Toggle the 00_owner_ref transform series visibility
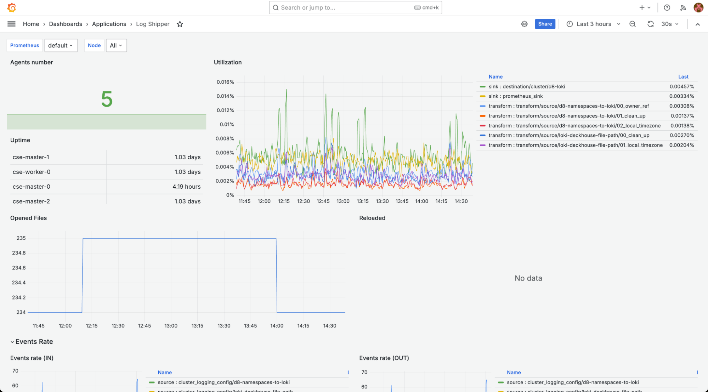708x392 pixels. click(568, 106)
